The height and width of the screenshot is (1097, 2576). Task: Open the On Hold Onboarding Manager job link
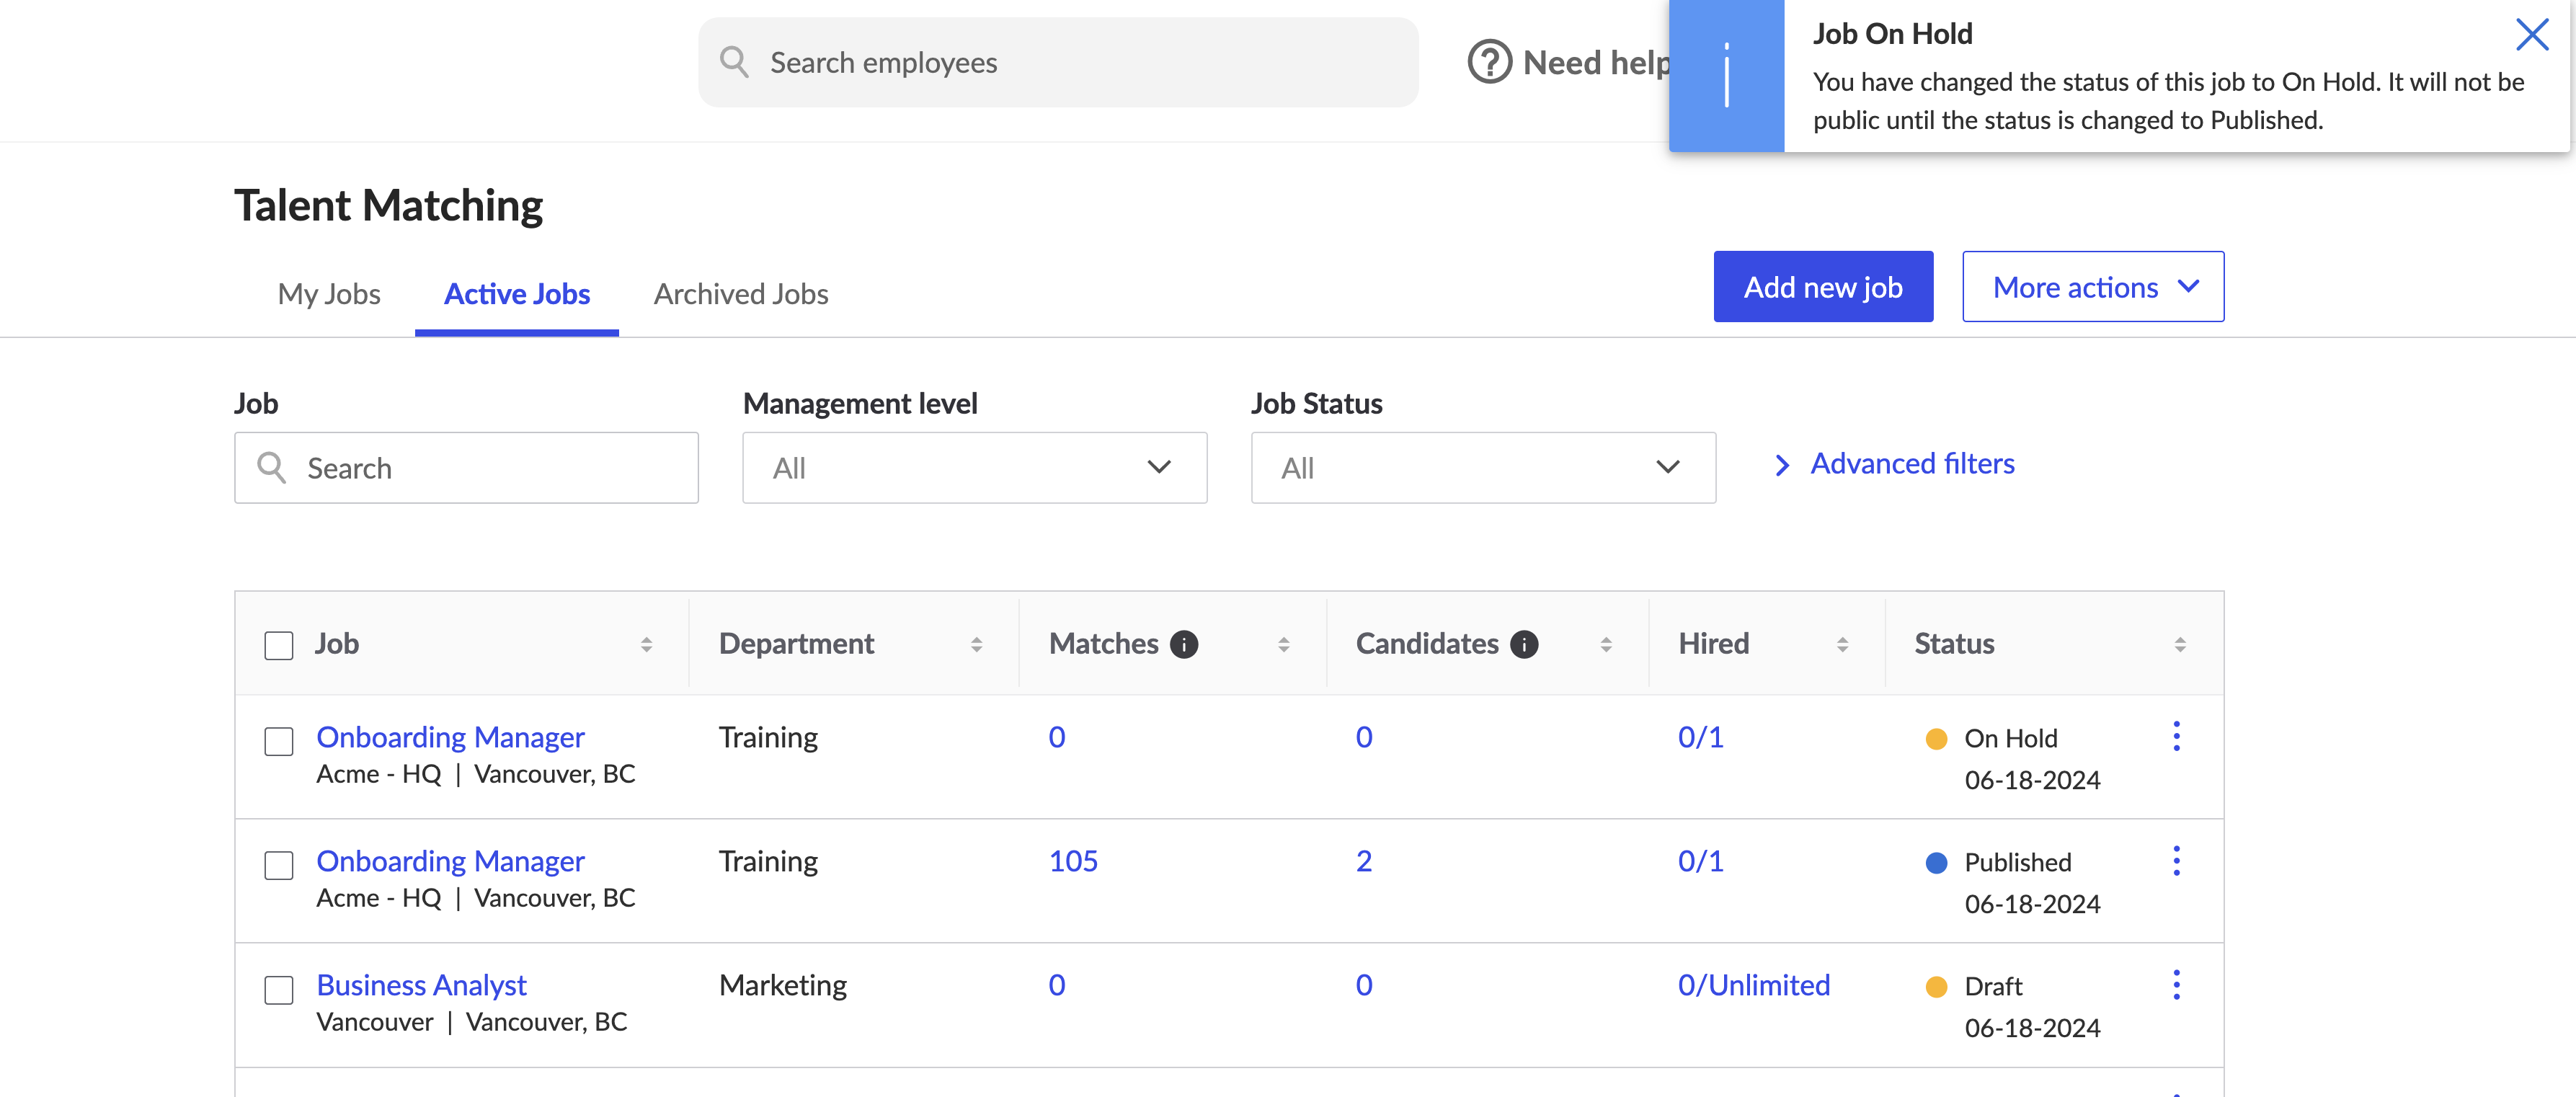(x=450, y=737)
